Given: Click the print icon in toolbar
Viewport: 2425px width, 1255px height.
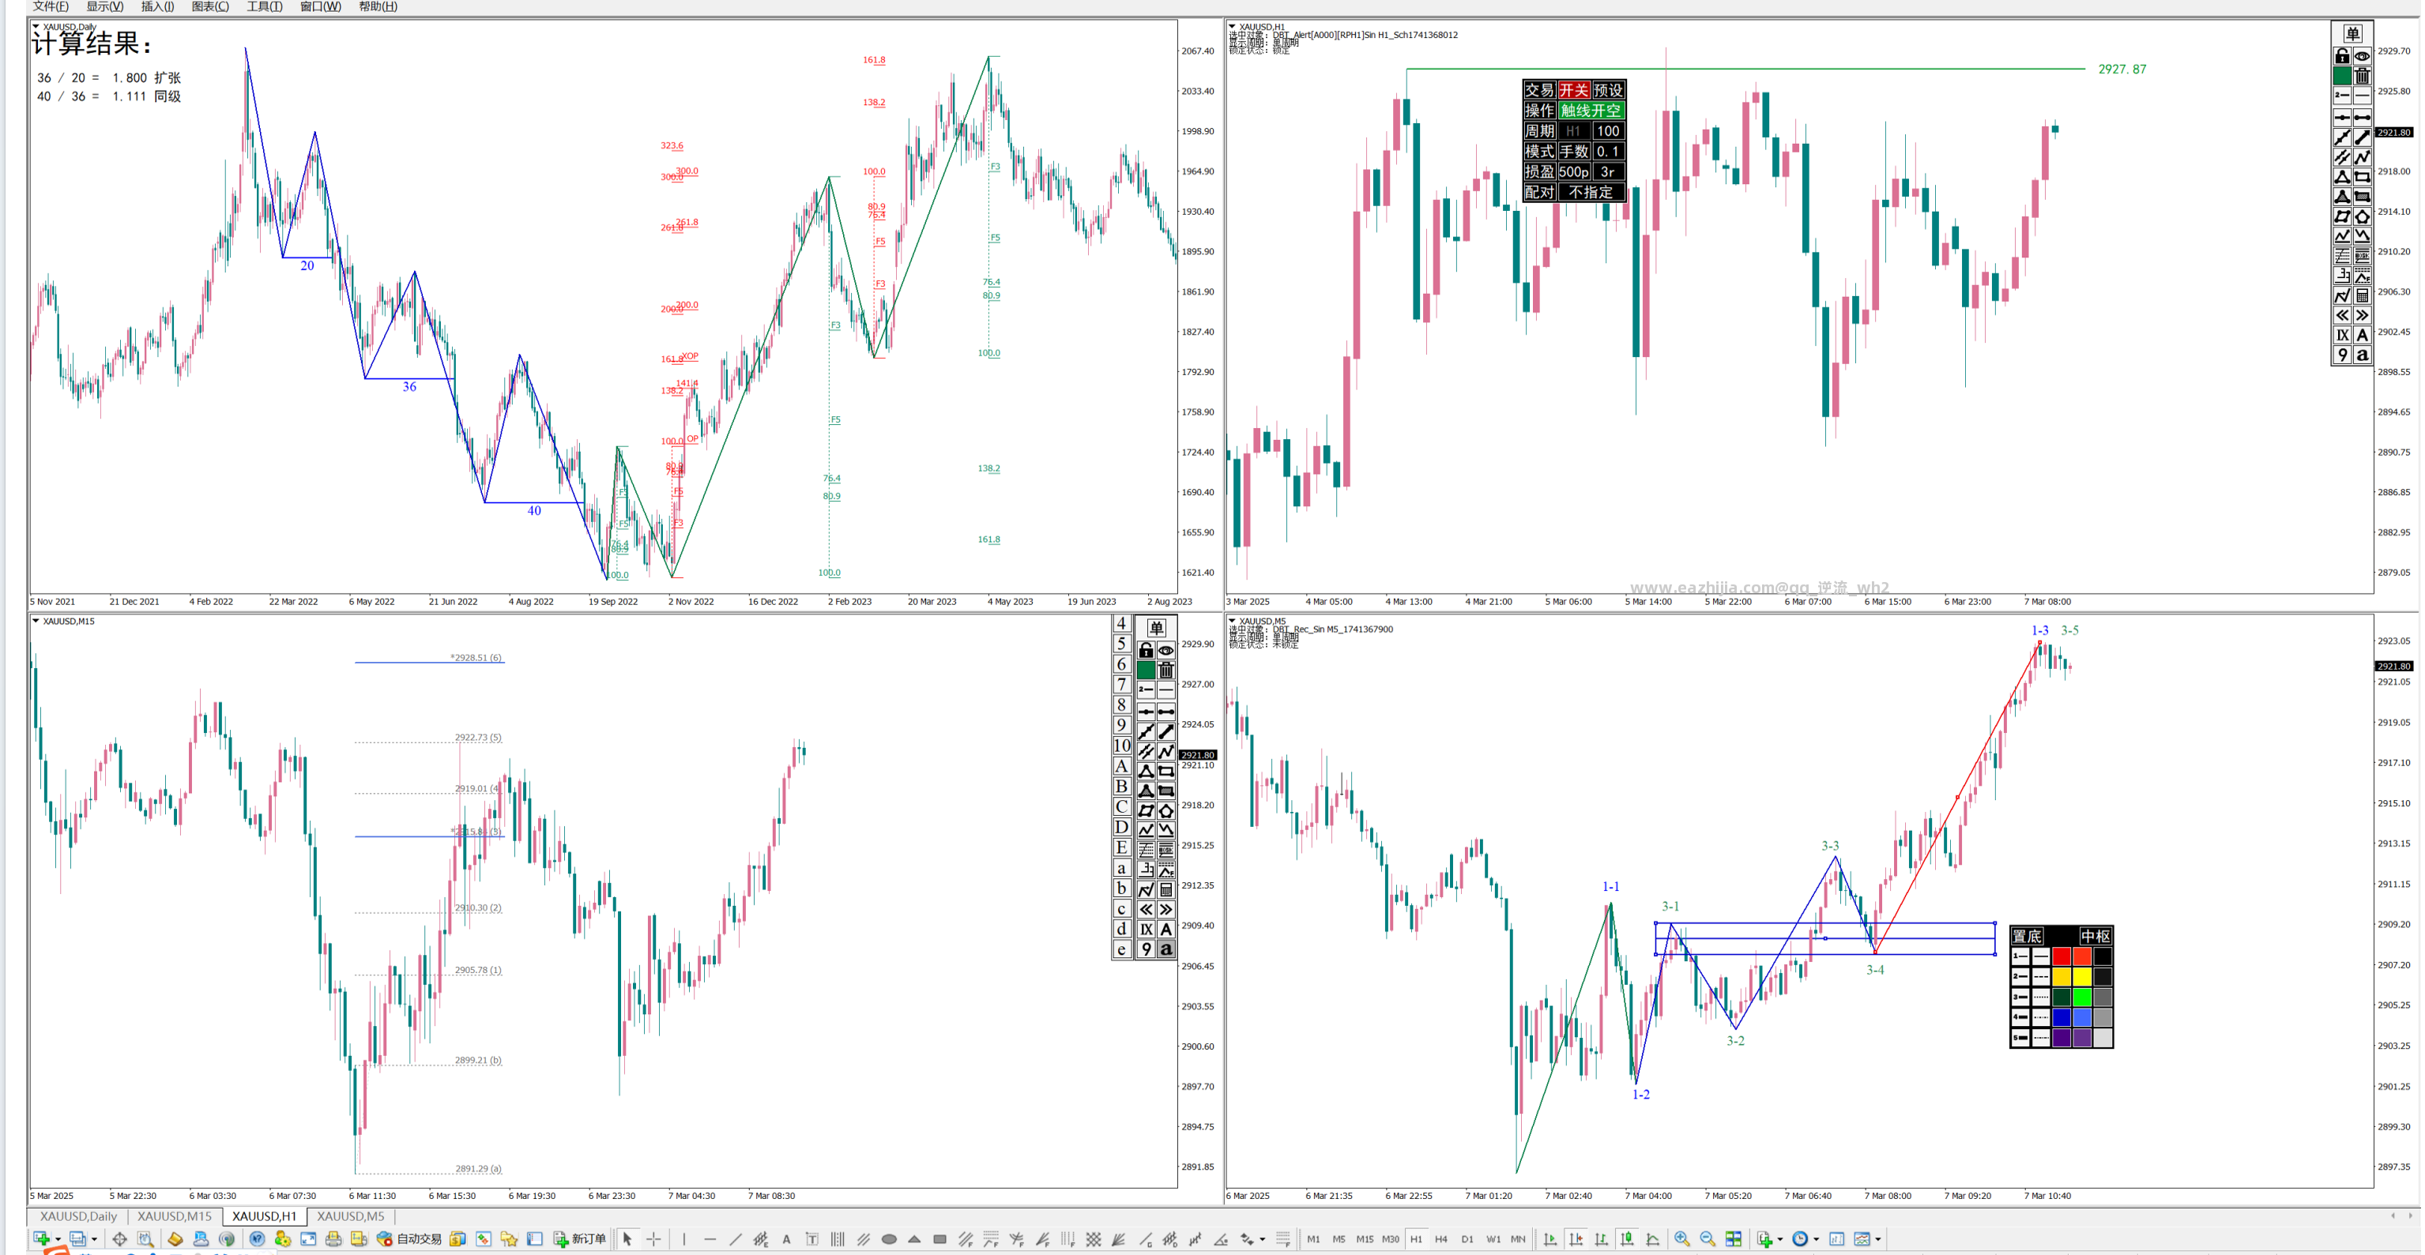Looking at the screenshot, I should coord(333,1239).
